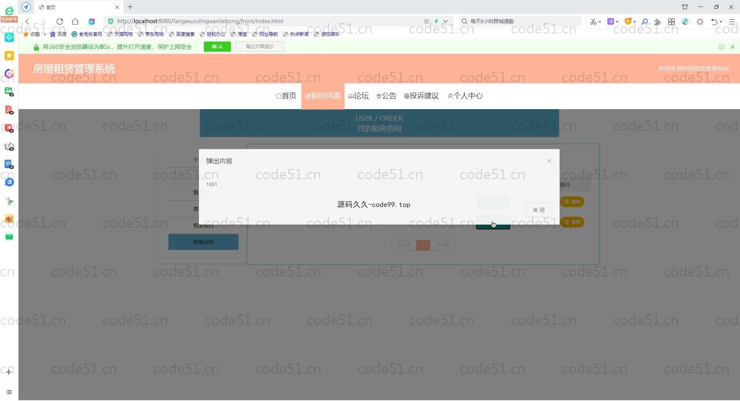Open the skin/shirt icon in title bar

click(x=685, y=7)
